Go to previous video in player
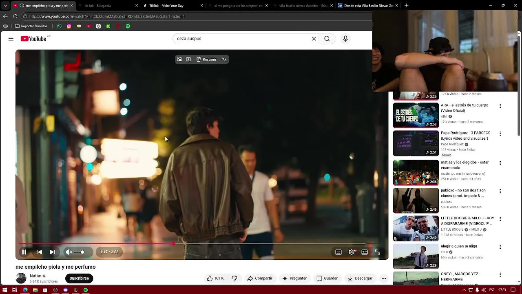The width and height of the screenshot is (522, 294). 39,252
